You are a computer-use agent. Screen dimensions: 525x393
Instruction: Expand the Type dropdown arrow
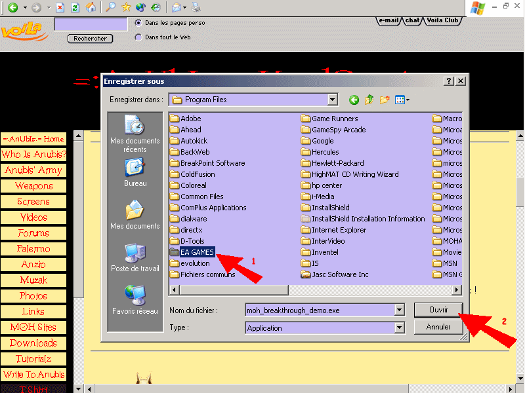(x=399, y=328)
